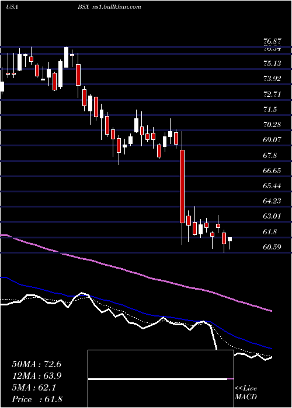Click the 63.01 price level label

point(272,216)
